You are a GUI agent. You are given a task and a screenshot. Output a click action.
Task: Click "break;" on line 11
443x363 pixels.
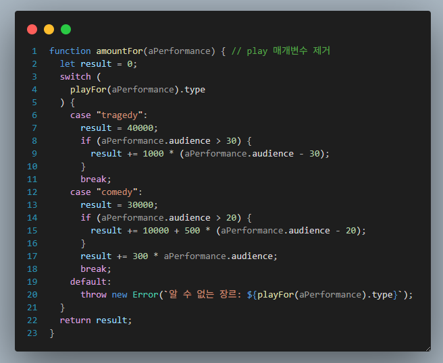coord(96,179)
